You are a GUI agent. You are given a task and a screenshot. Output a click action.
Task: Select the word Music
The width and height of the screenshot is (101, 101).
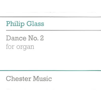click(x=42, y=79)
